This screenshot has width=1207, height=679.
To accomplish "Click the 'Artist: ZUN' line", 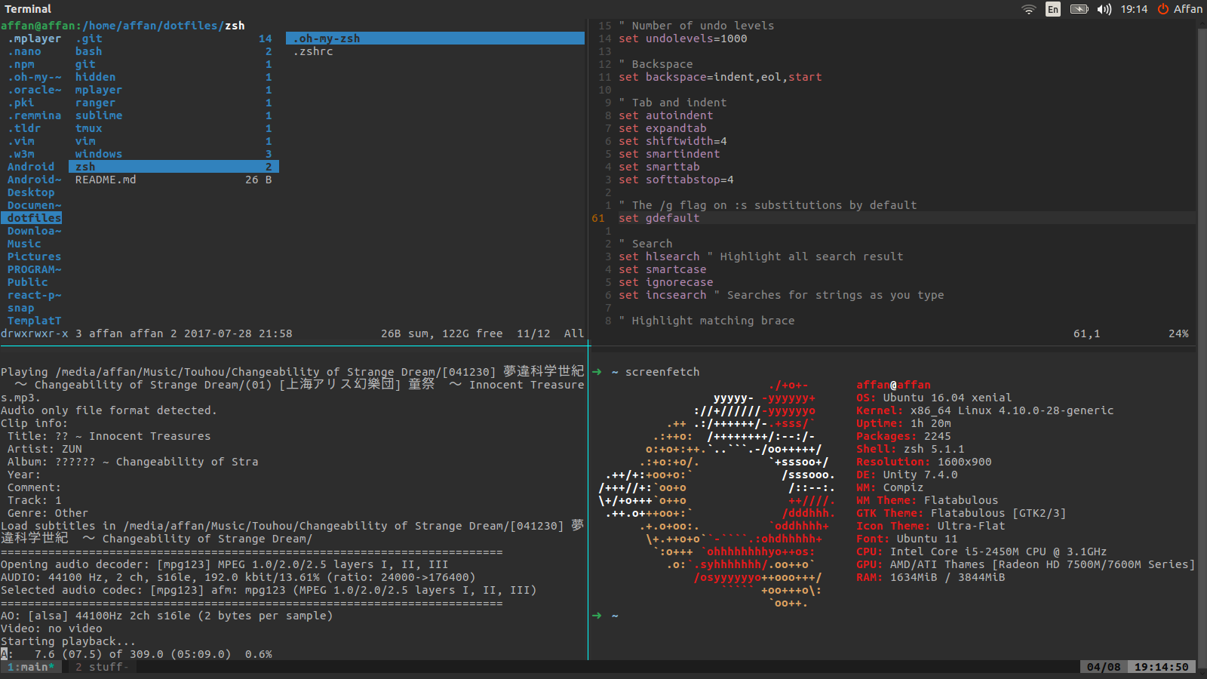I will pos(45,449).
